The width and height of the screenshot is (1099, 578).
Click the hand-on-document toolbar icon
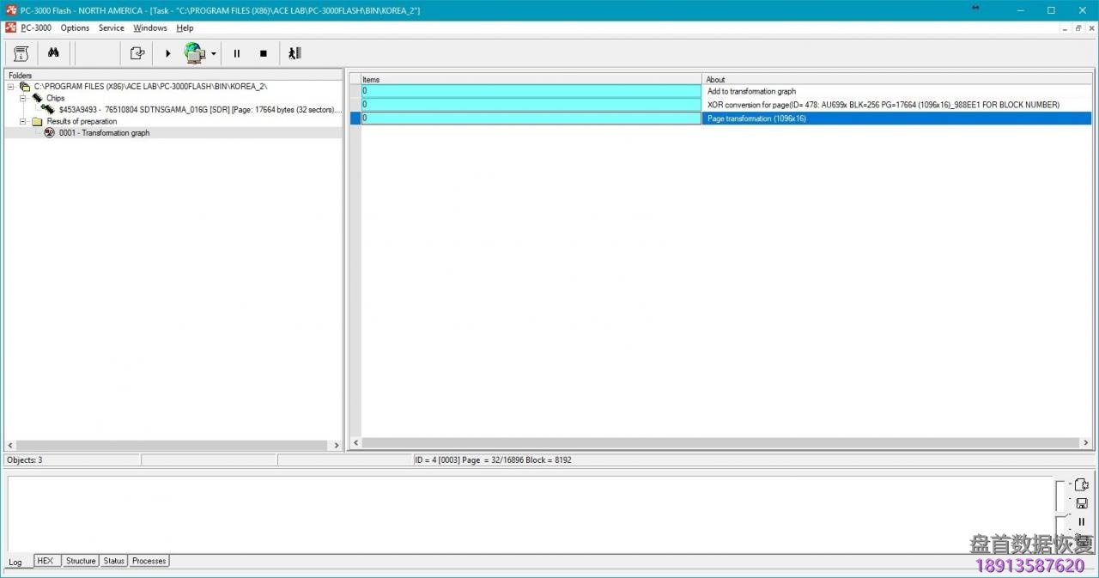pos(137,53)
